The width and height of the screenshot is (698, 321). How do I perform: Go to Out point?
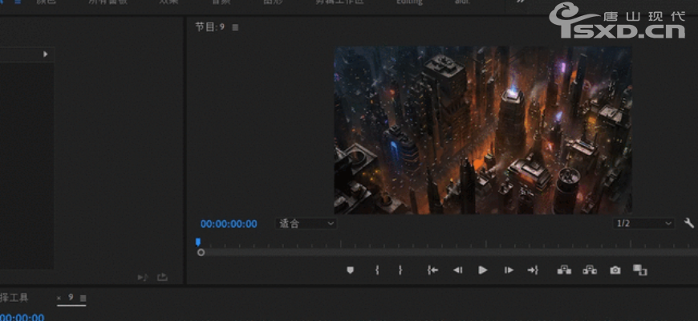pyautogui.click(x=533, y=270)
